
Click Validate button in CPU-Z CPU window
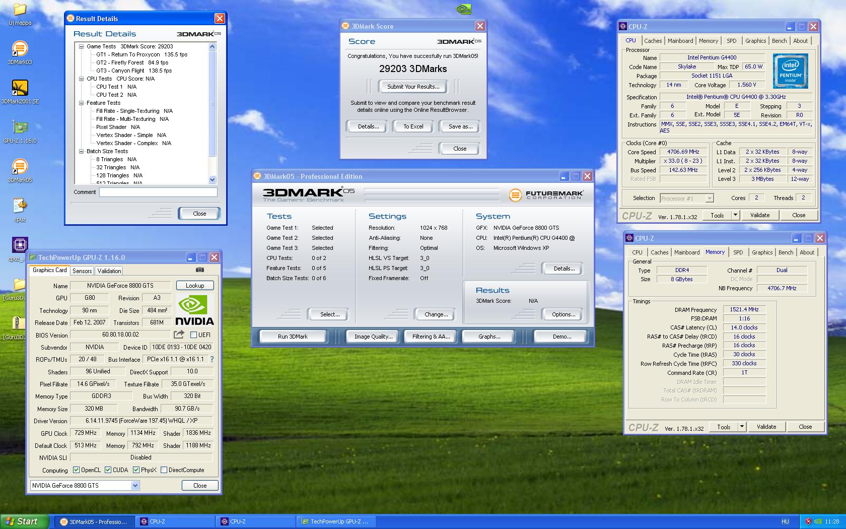coord(760,215)
